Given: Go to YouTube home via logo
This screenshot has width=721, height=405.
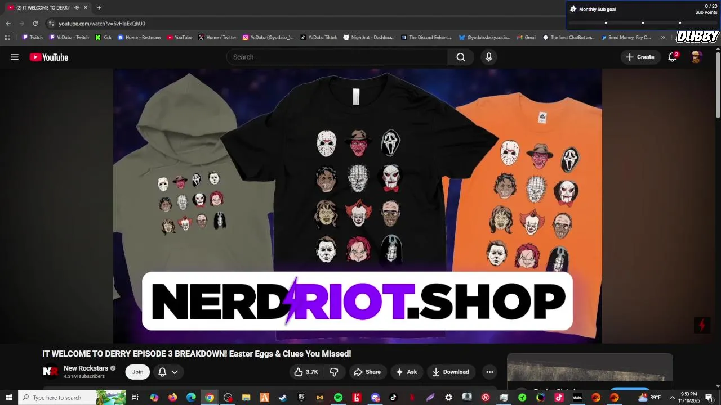Looking at the screenshot, I should coord(49,57).
